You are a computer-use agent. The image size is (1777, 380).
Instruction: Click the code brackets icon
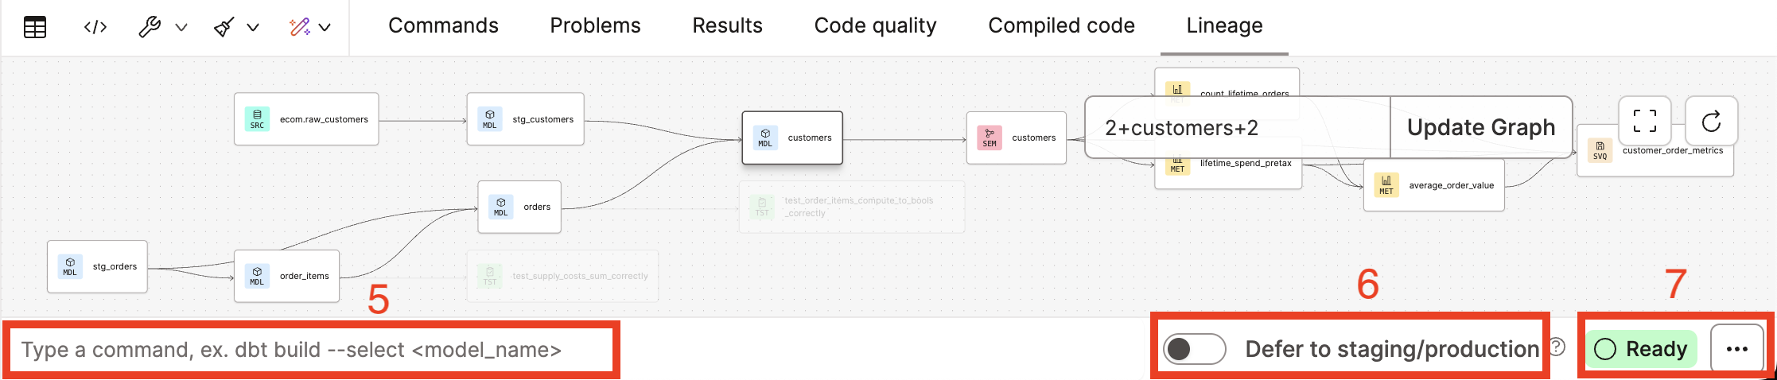[95, 28]
